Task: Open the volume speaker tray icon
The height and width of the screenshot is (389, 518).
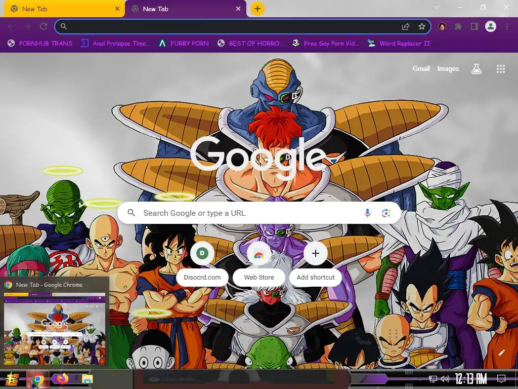Action: point(445,379)
